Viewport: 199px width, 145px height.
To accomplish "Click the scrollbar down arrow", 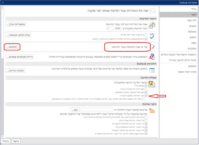I will click(3, 137).
